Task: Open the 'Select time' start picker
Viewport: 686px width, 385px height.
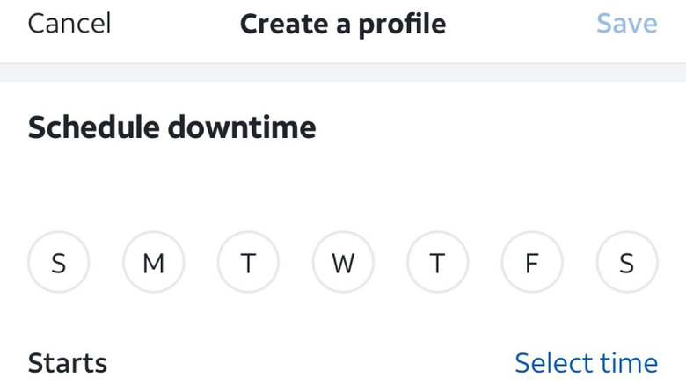Action: click(586, 362)
